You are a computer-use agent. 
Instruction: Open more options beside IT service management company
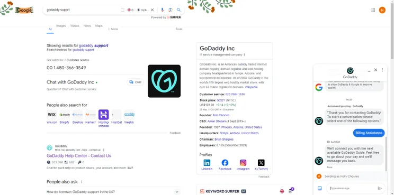pos(244,54)
